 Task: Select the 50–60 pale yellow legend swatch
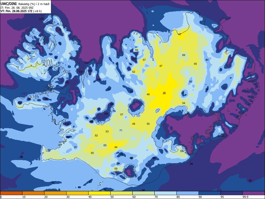click(121, 193)
